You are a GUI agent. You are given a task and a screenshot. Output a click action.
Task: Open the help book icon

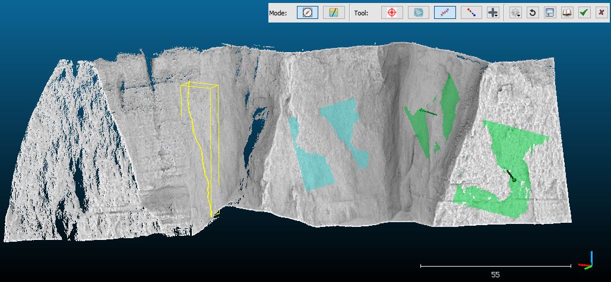pyautogui.click(x=567, y=12)
